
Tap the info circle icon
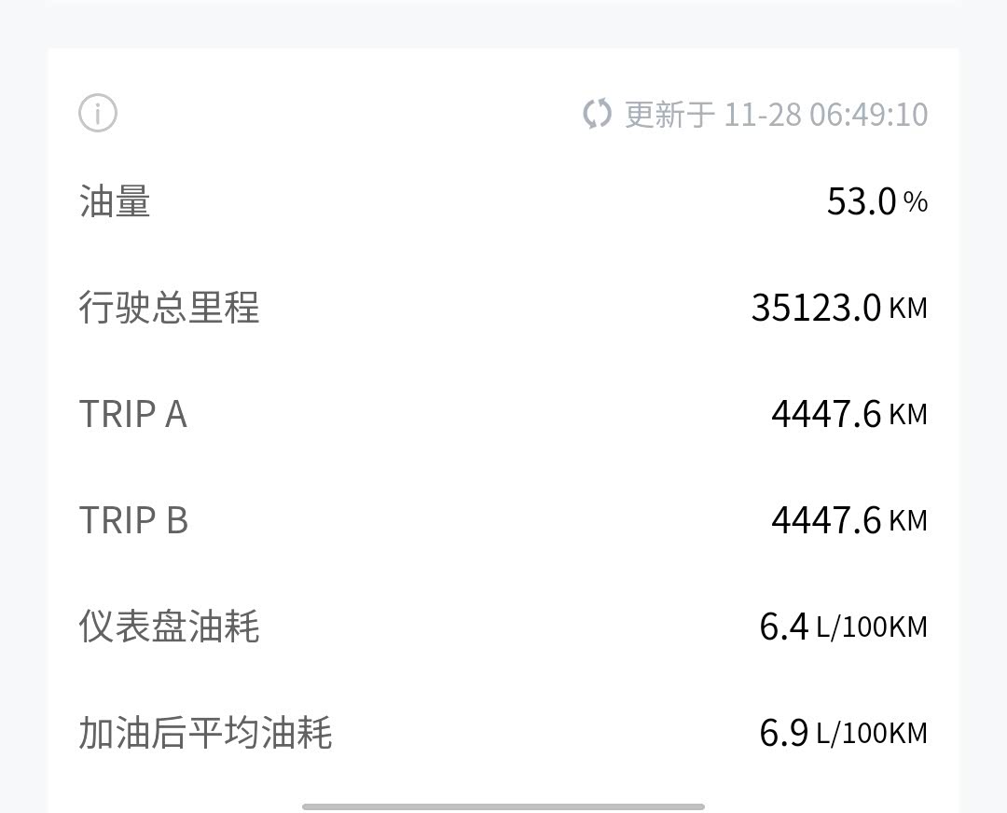tap(98, 114)
